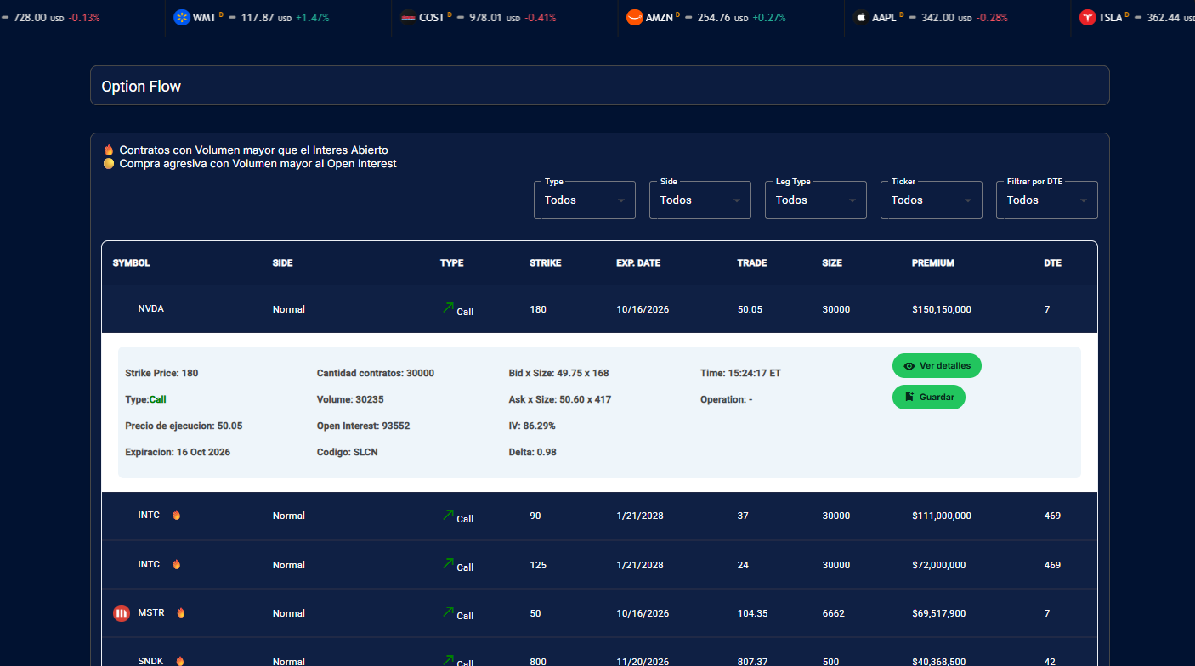
Task: Click AAPL ticker symbol text
Action: click(885, 17)
